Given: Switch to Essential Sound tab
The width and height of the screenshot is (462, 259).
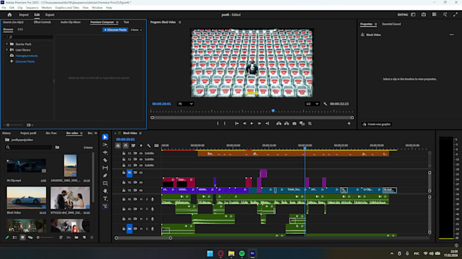Looking at the screenshot, I should click(391, 24).
